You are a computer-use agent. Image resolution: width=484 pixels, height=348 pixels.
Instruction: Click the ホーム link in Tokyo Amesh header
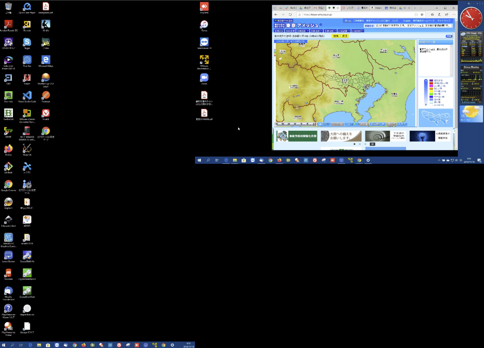click(x=348, y=21)
